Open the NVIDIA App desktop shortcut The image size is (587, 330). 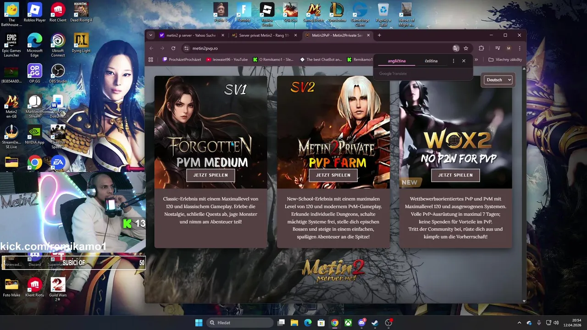coord(34,135)
